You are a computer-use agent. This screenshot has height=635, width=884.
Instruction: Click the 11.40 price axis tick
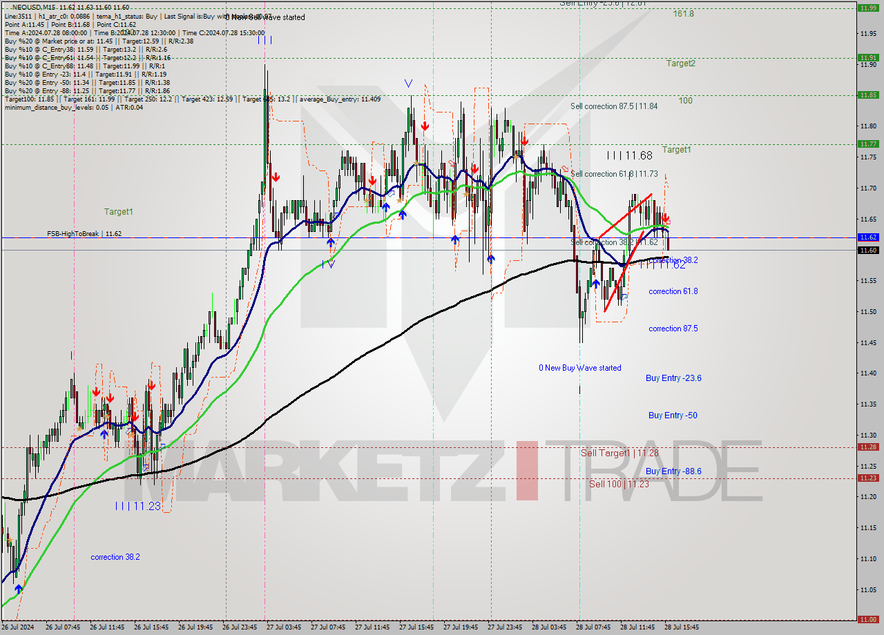(868, 373)
